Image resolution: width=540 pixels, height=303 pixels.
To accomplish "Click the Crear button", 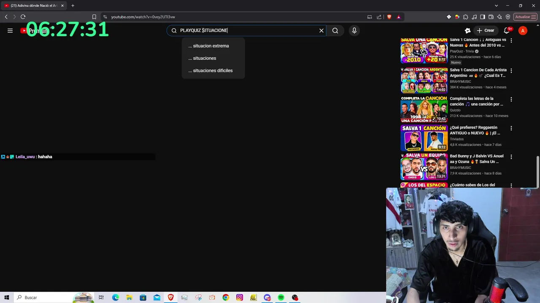I will [485, 30].
